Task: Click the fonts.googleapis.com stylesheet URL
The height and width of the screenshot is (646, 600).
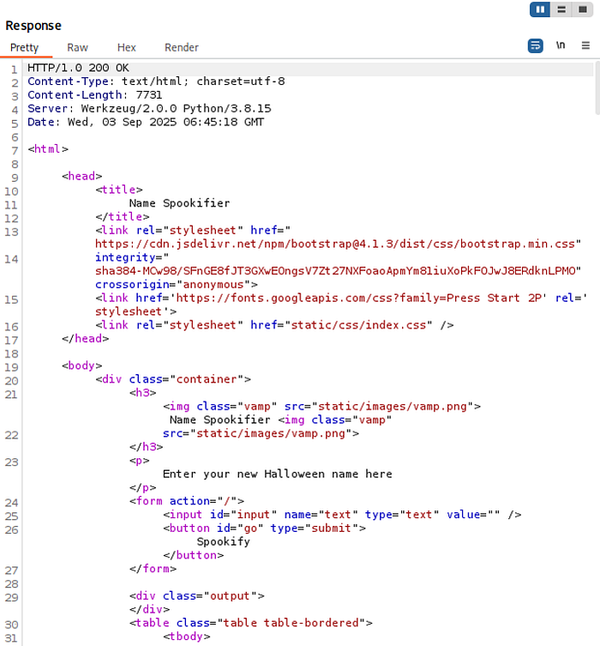Action: click(x=358, y=299)
